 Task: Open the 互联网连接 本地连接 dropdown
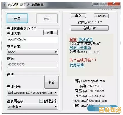point(32,107)
